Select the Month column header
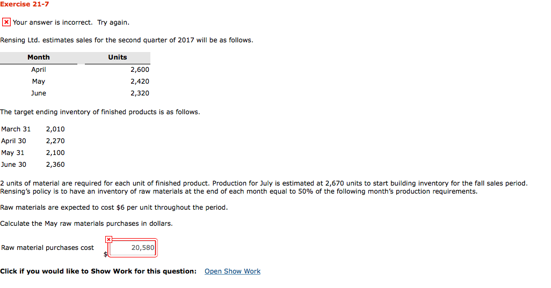The image size is (551, 288). click(x=39, y=57)
